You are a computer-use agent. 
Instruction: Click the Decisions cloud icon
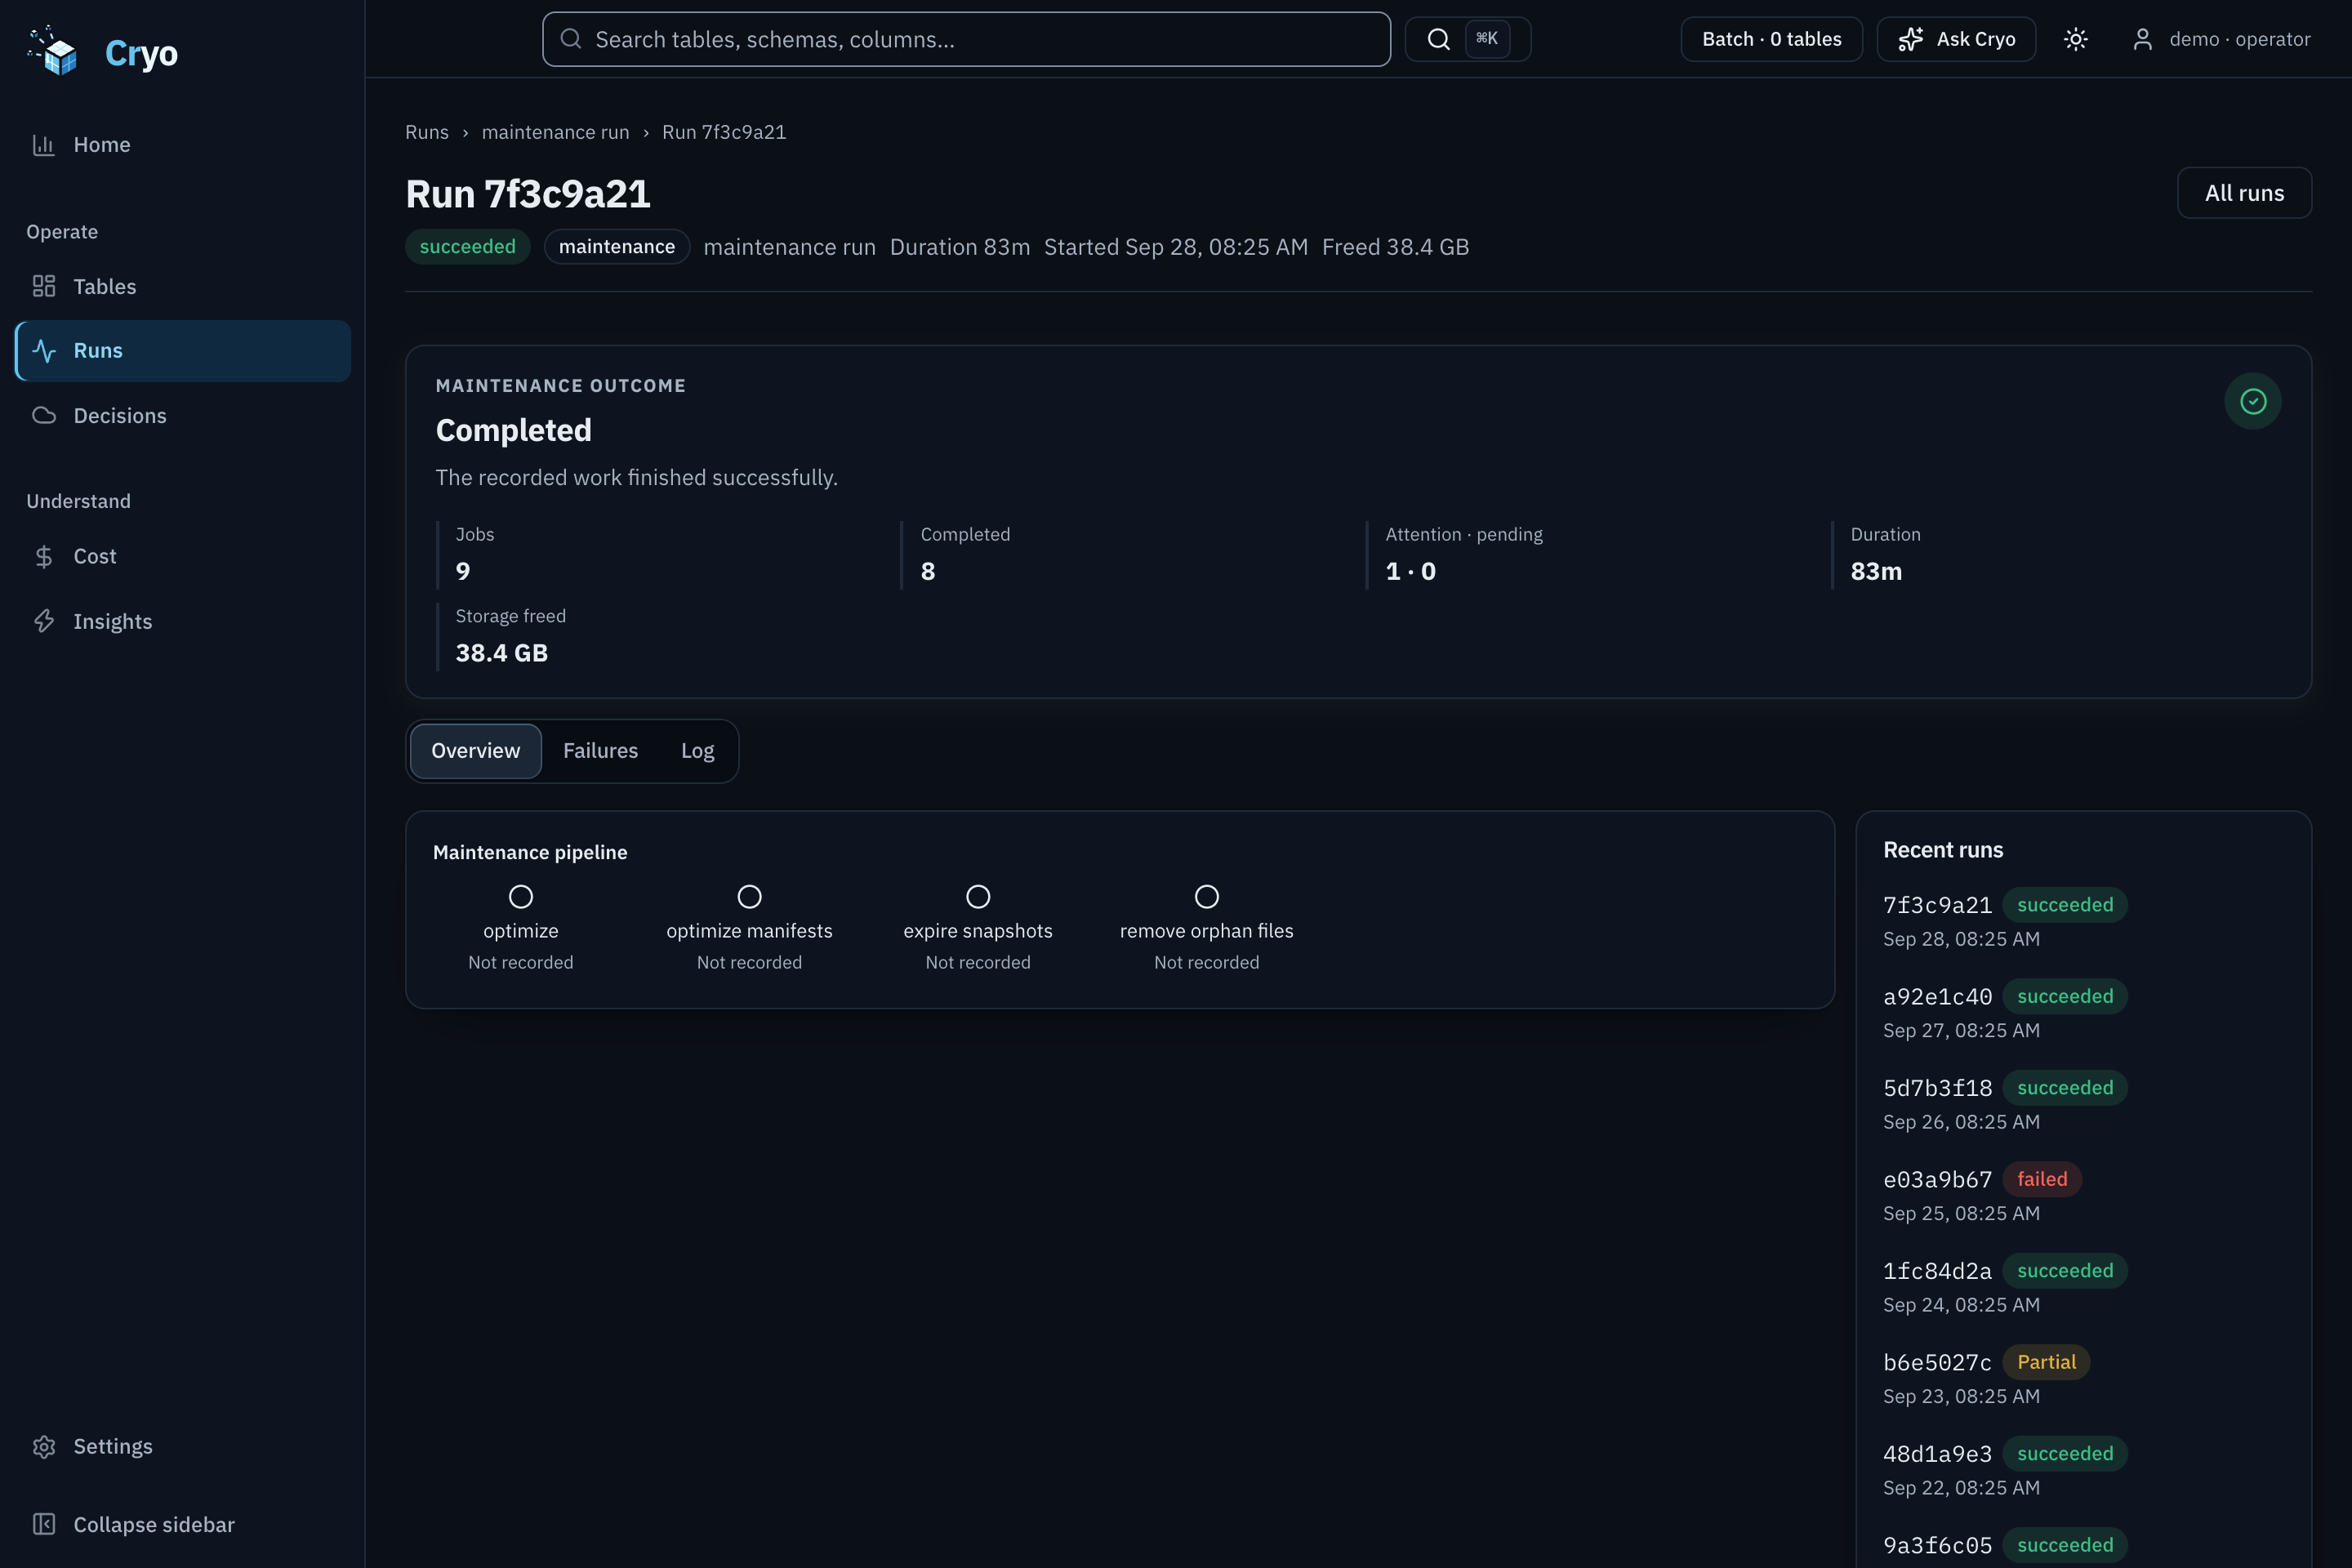pos(43,416)
